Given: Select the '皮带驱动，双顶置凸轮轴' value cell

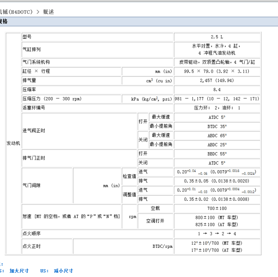Looking at the screenshot, I should pyautogui.click(x=217, y=62).
